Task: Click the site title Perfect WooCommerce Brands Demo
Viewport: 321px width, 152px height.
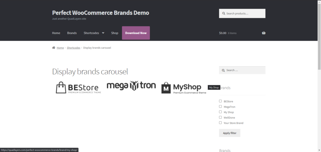Action: pos(101,13)
